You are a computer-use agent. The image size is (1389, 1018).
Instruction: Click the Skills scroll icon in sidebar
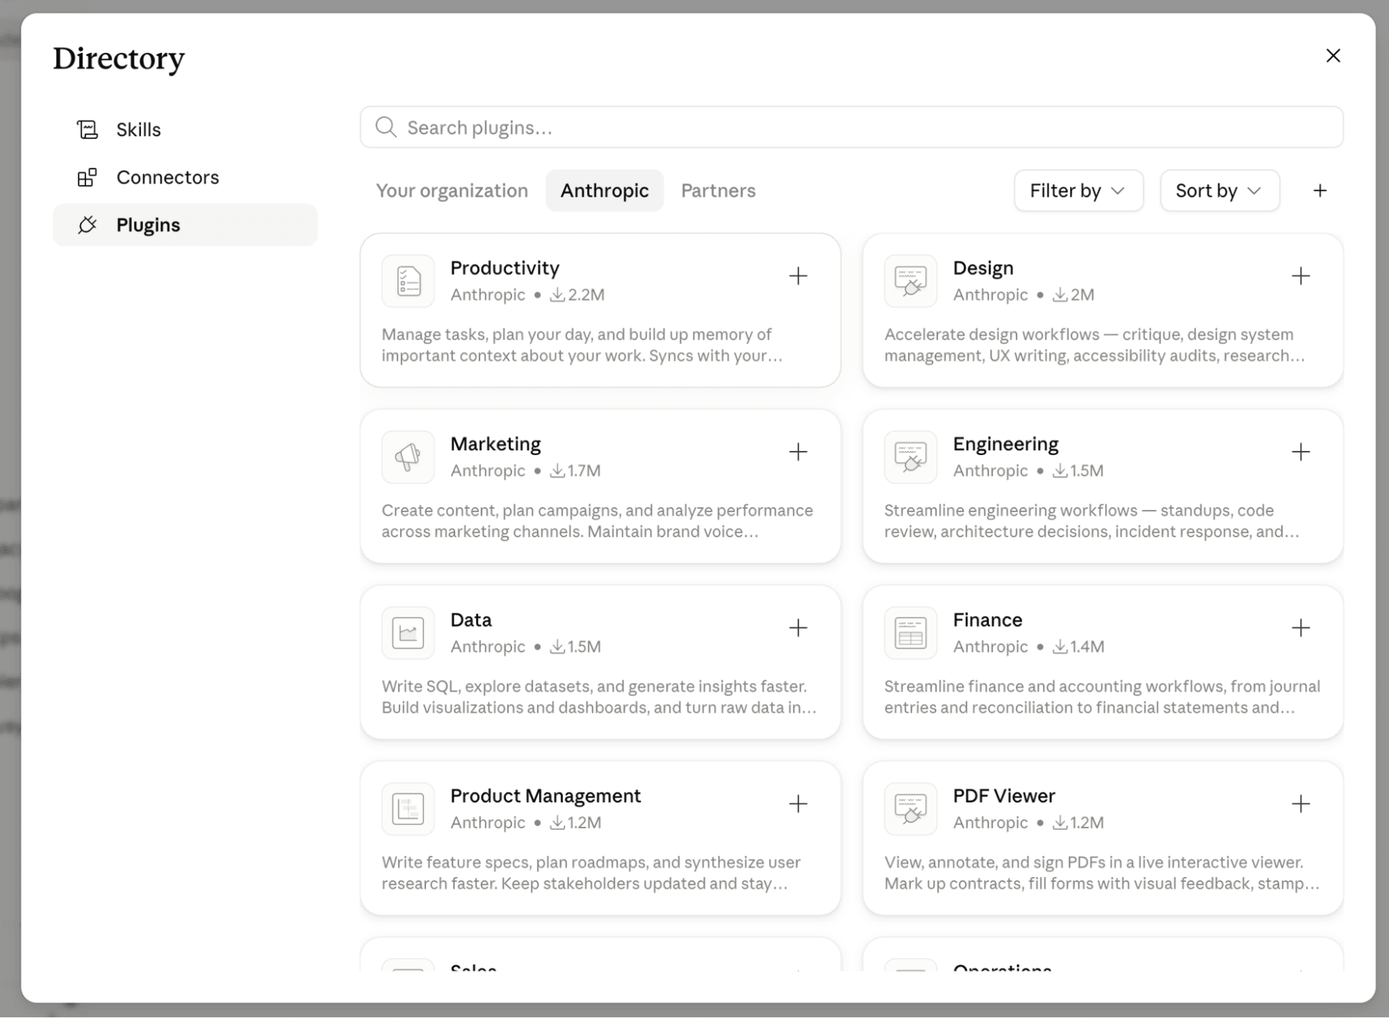(x=88, y=130)
